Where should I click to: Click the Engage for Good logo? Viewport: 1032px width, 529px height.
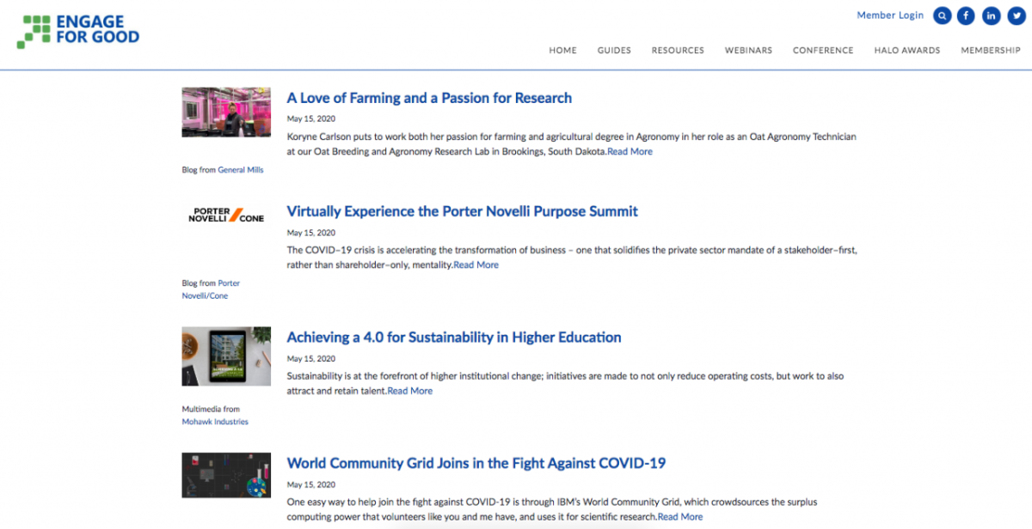coord(78,32)
